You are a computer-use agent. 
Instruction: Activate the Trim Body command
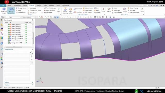78,12
